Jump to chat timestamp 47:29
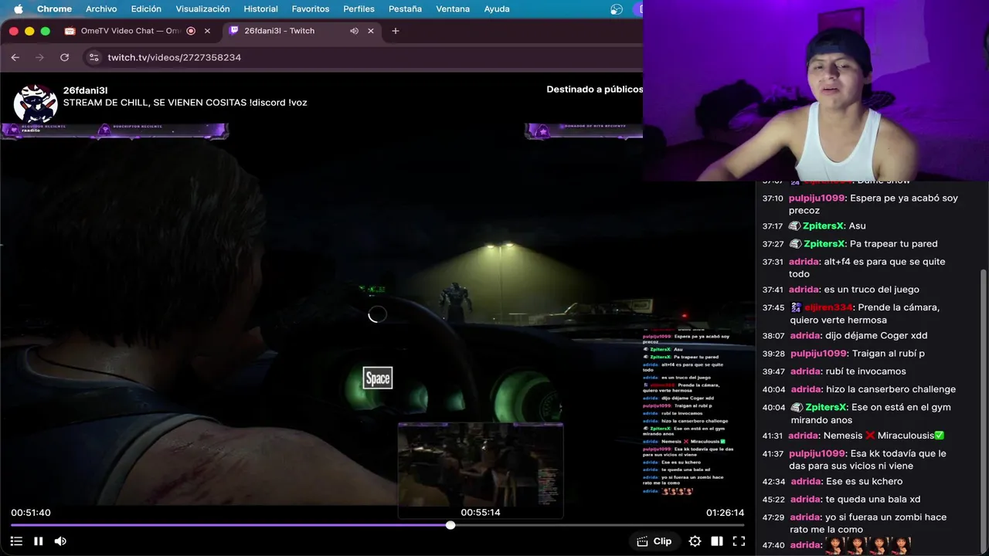This screenshot has height=556, width=989. coord(773,517)
